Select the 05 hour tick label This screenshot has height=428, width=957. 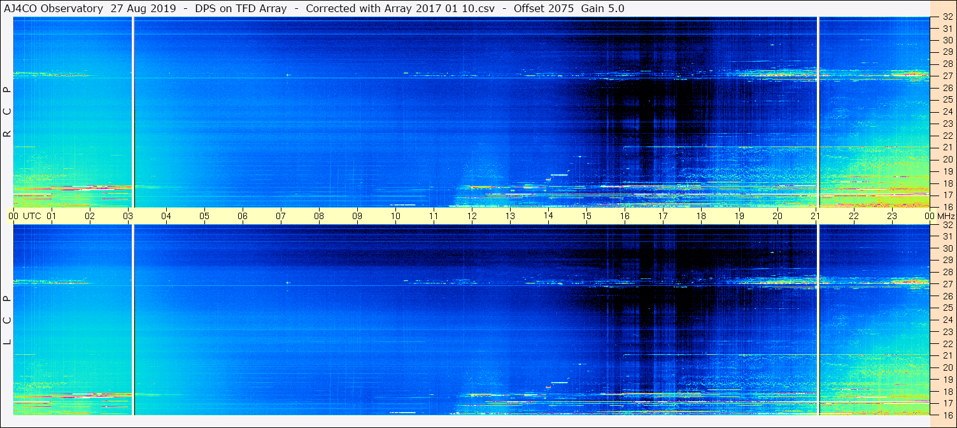(204, 216)
